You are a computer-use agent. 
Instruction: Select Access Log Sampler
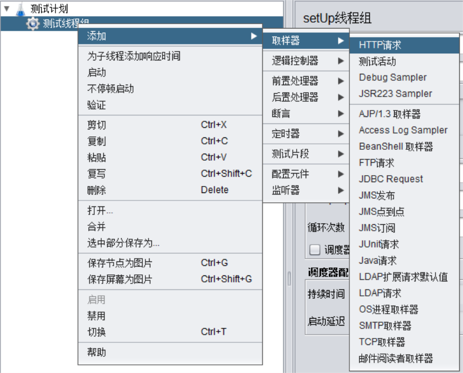(x=404, y=130)
